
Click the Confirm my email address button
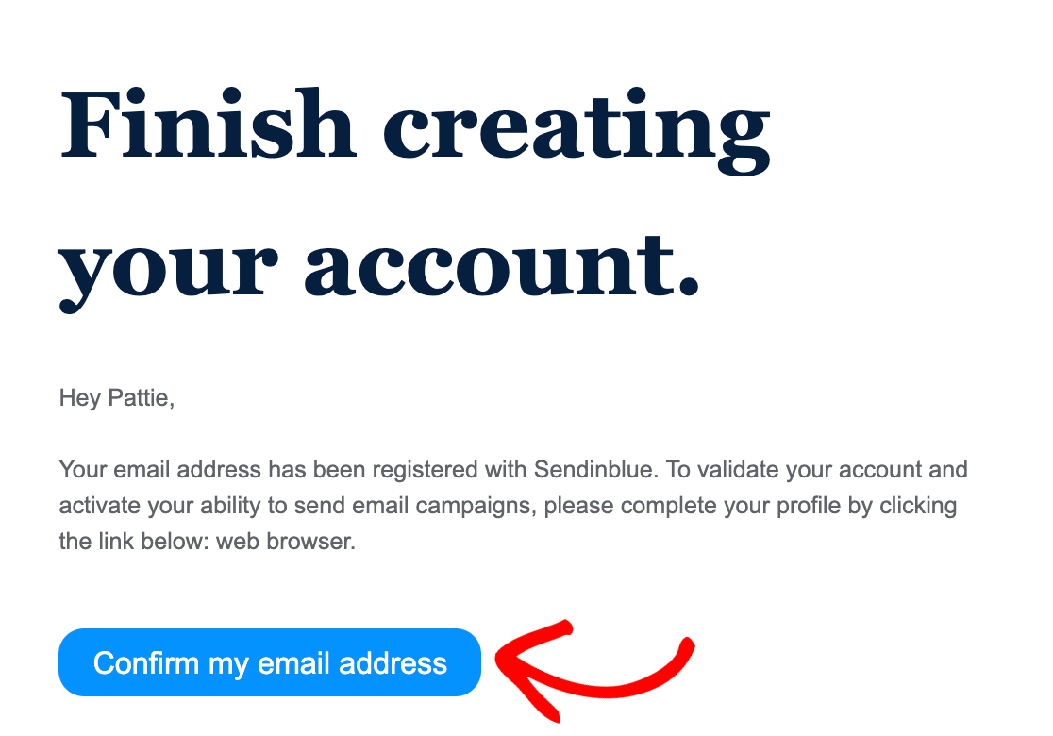point(269,662)
